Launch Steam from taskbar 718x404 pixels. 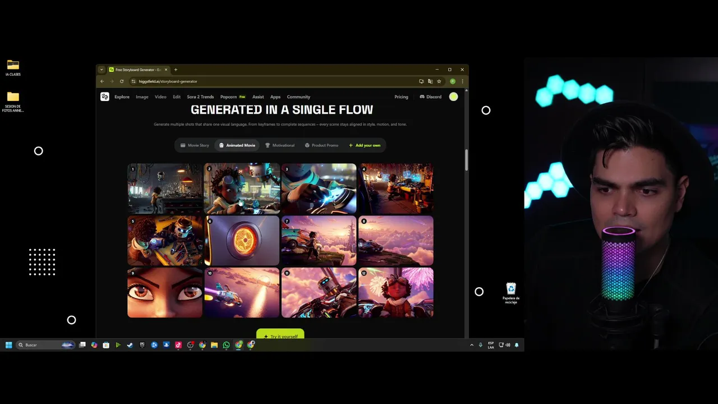point(130,345)
